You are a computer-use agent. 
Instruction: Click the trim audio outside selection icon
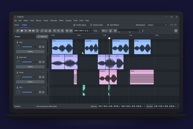[67, 31]
